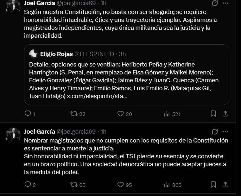Image resolution: width=241 pixels, height=196 pixels.
Task: Bookmark the second Joel García tweet
Action: coord(213,185)
